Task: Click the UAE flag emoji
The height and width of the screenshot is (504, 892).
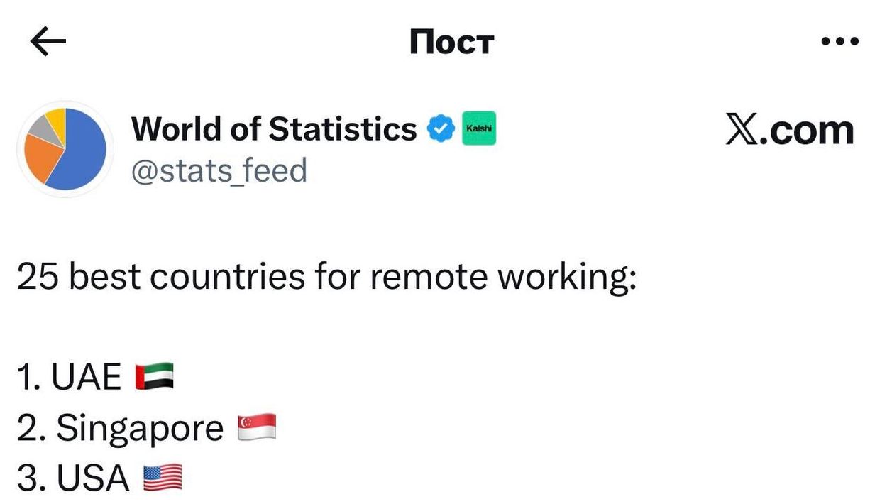Action: [x=155, y=376]
